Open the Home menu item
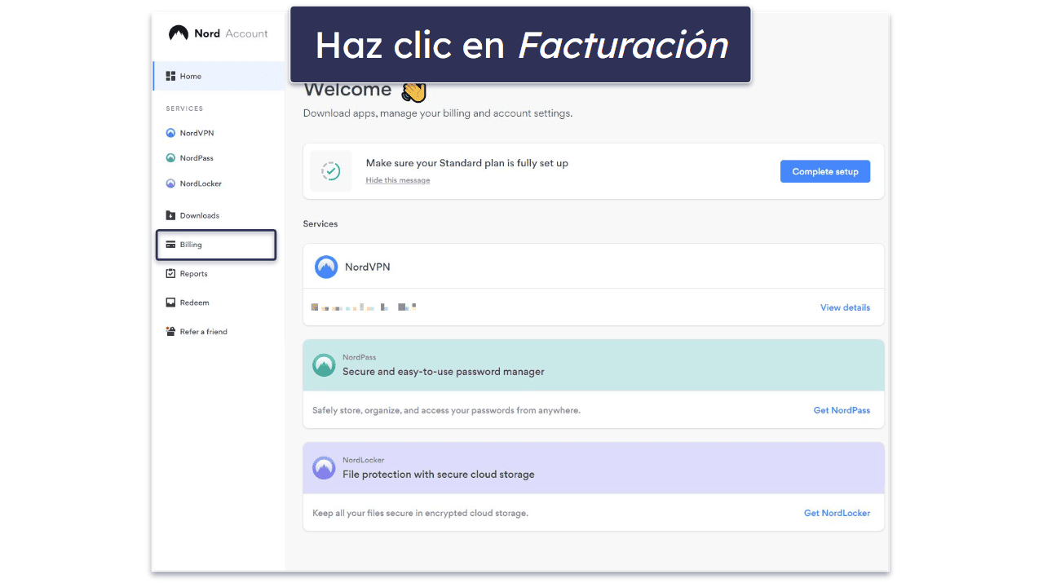This screenshot has height=583, width=1043. (x=219, y=76)
